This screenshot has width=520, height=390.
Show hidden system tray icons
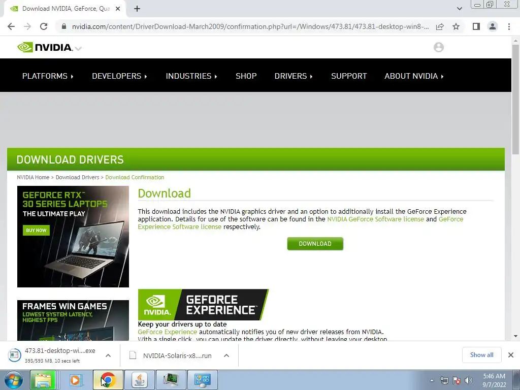coord(432,380)
